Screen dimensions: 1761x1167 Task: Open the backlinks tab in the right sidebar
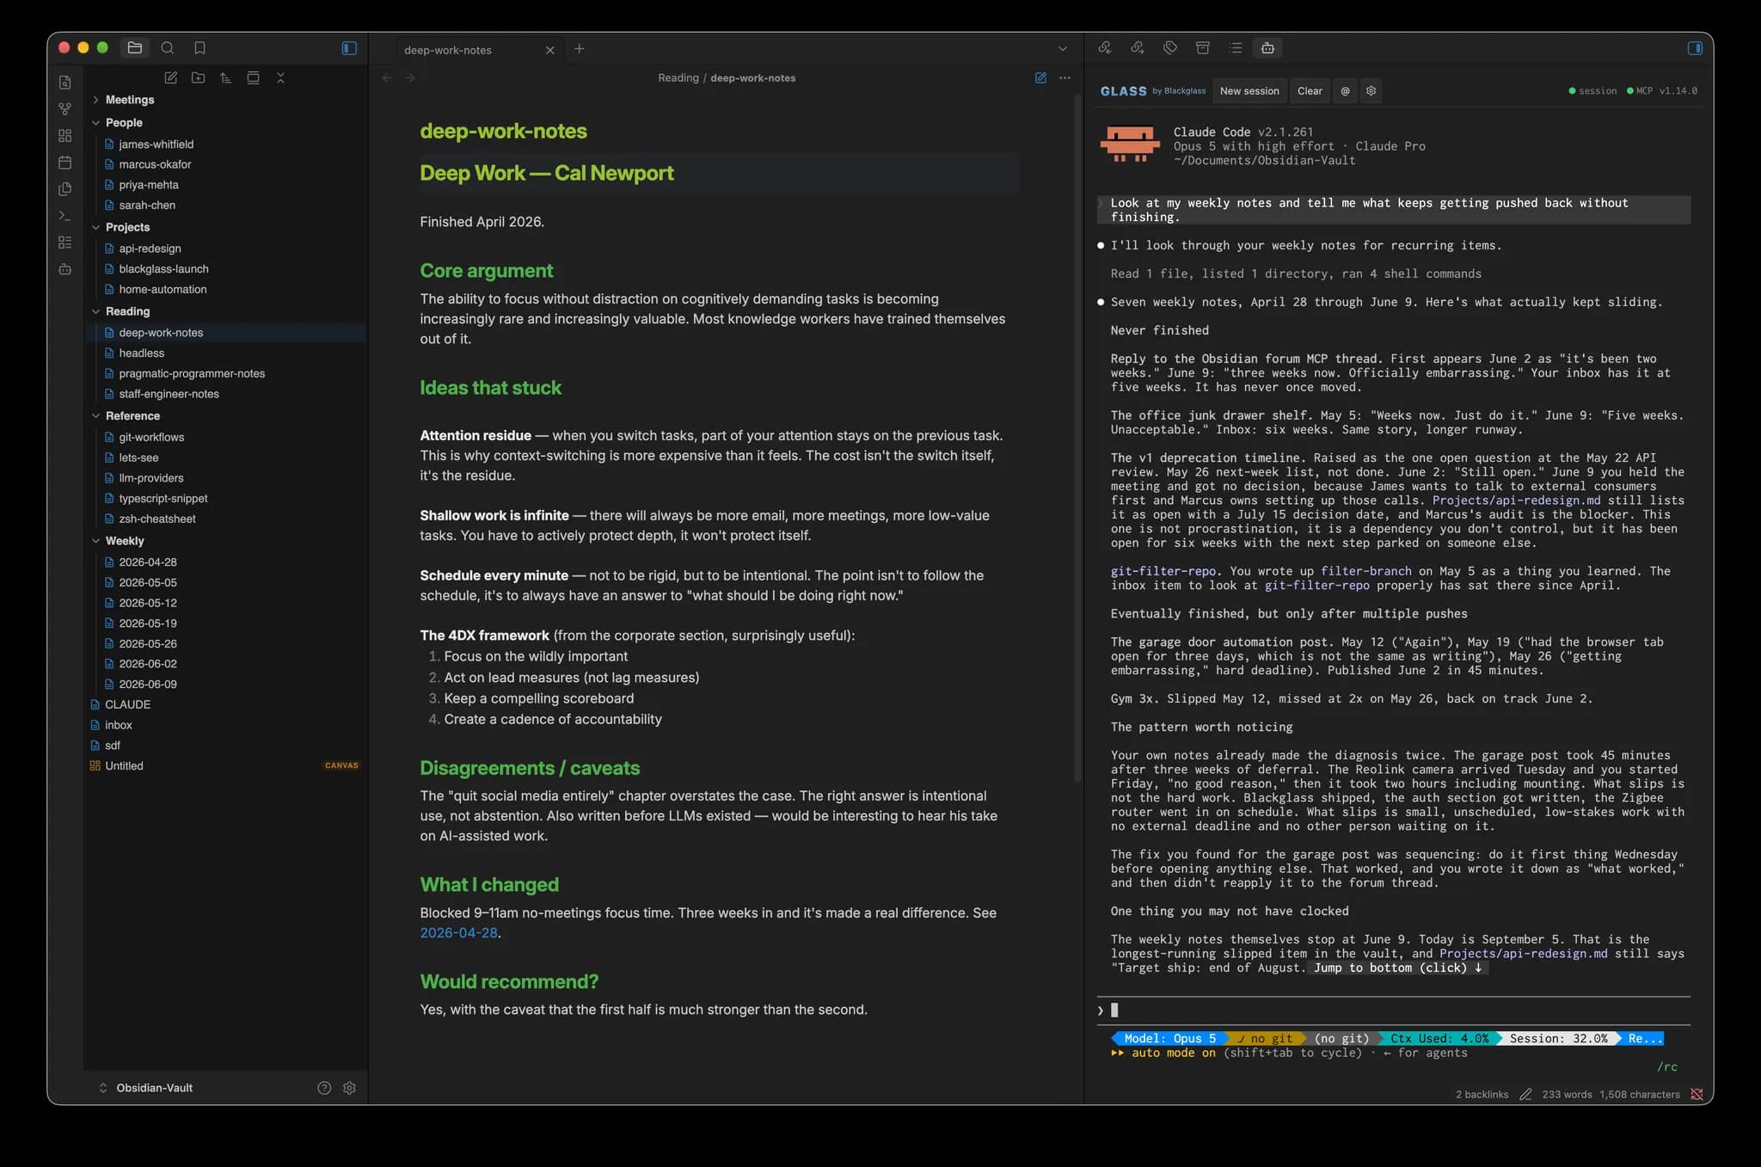[x=1105, y=48]
